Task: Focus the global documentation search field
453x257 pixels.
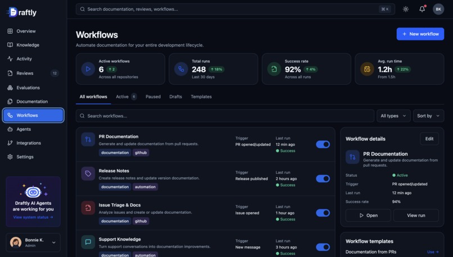Action: coord(235,9)
